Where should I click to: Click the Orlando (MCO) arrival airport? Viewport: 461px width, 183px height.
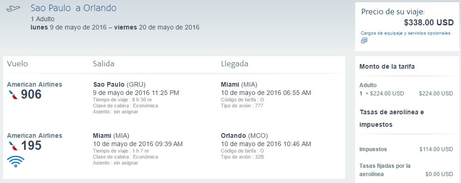244,136
